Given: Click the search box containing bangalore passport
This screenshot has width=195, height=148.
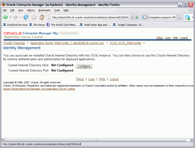Looking at the screenshot, I should coord(163,17).
